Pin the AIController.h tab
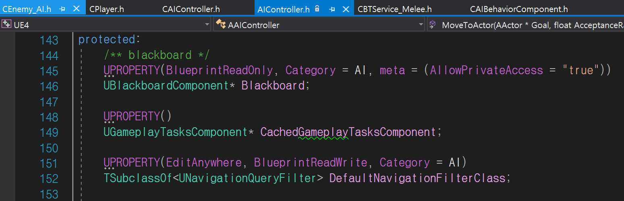This screenshot has width=624, height=201. (332, 9)
